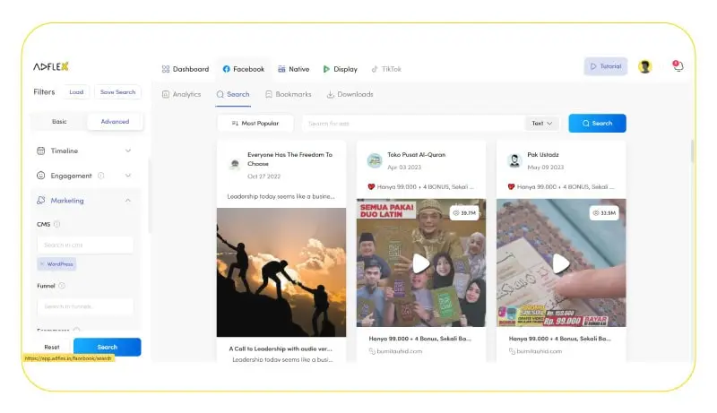Focus the Search in CMS field
The width and height of the screenshot is (717, 413).
tap(85, 245)
